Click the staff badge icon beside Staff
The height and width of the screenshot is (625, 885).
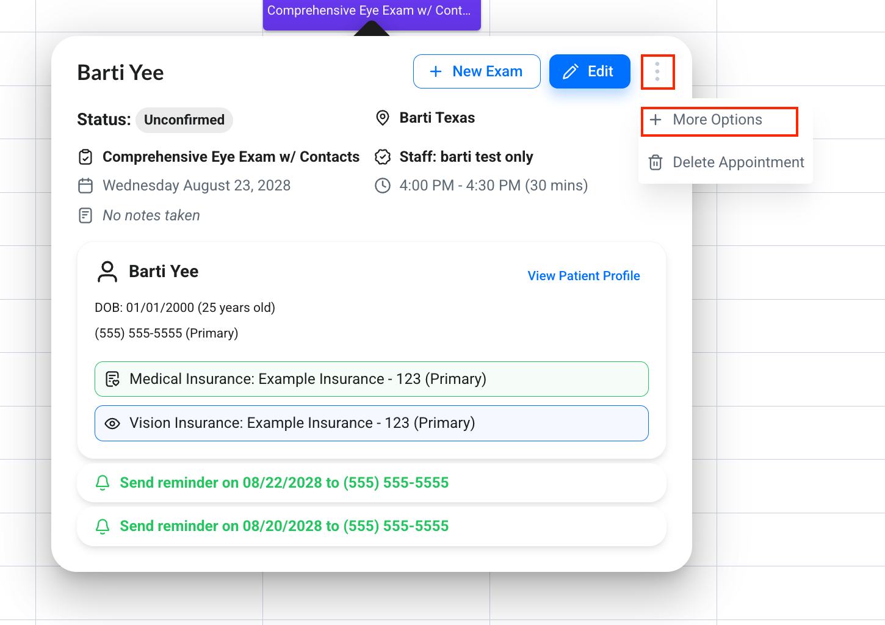click(383, 157)
